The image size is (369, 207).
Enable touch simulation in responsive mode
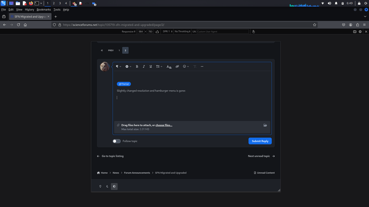(x=253, y=32)
